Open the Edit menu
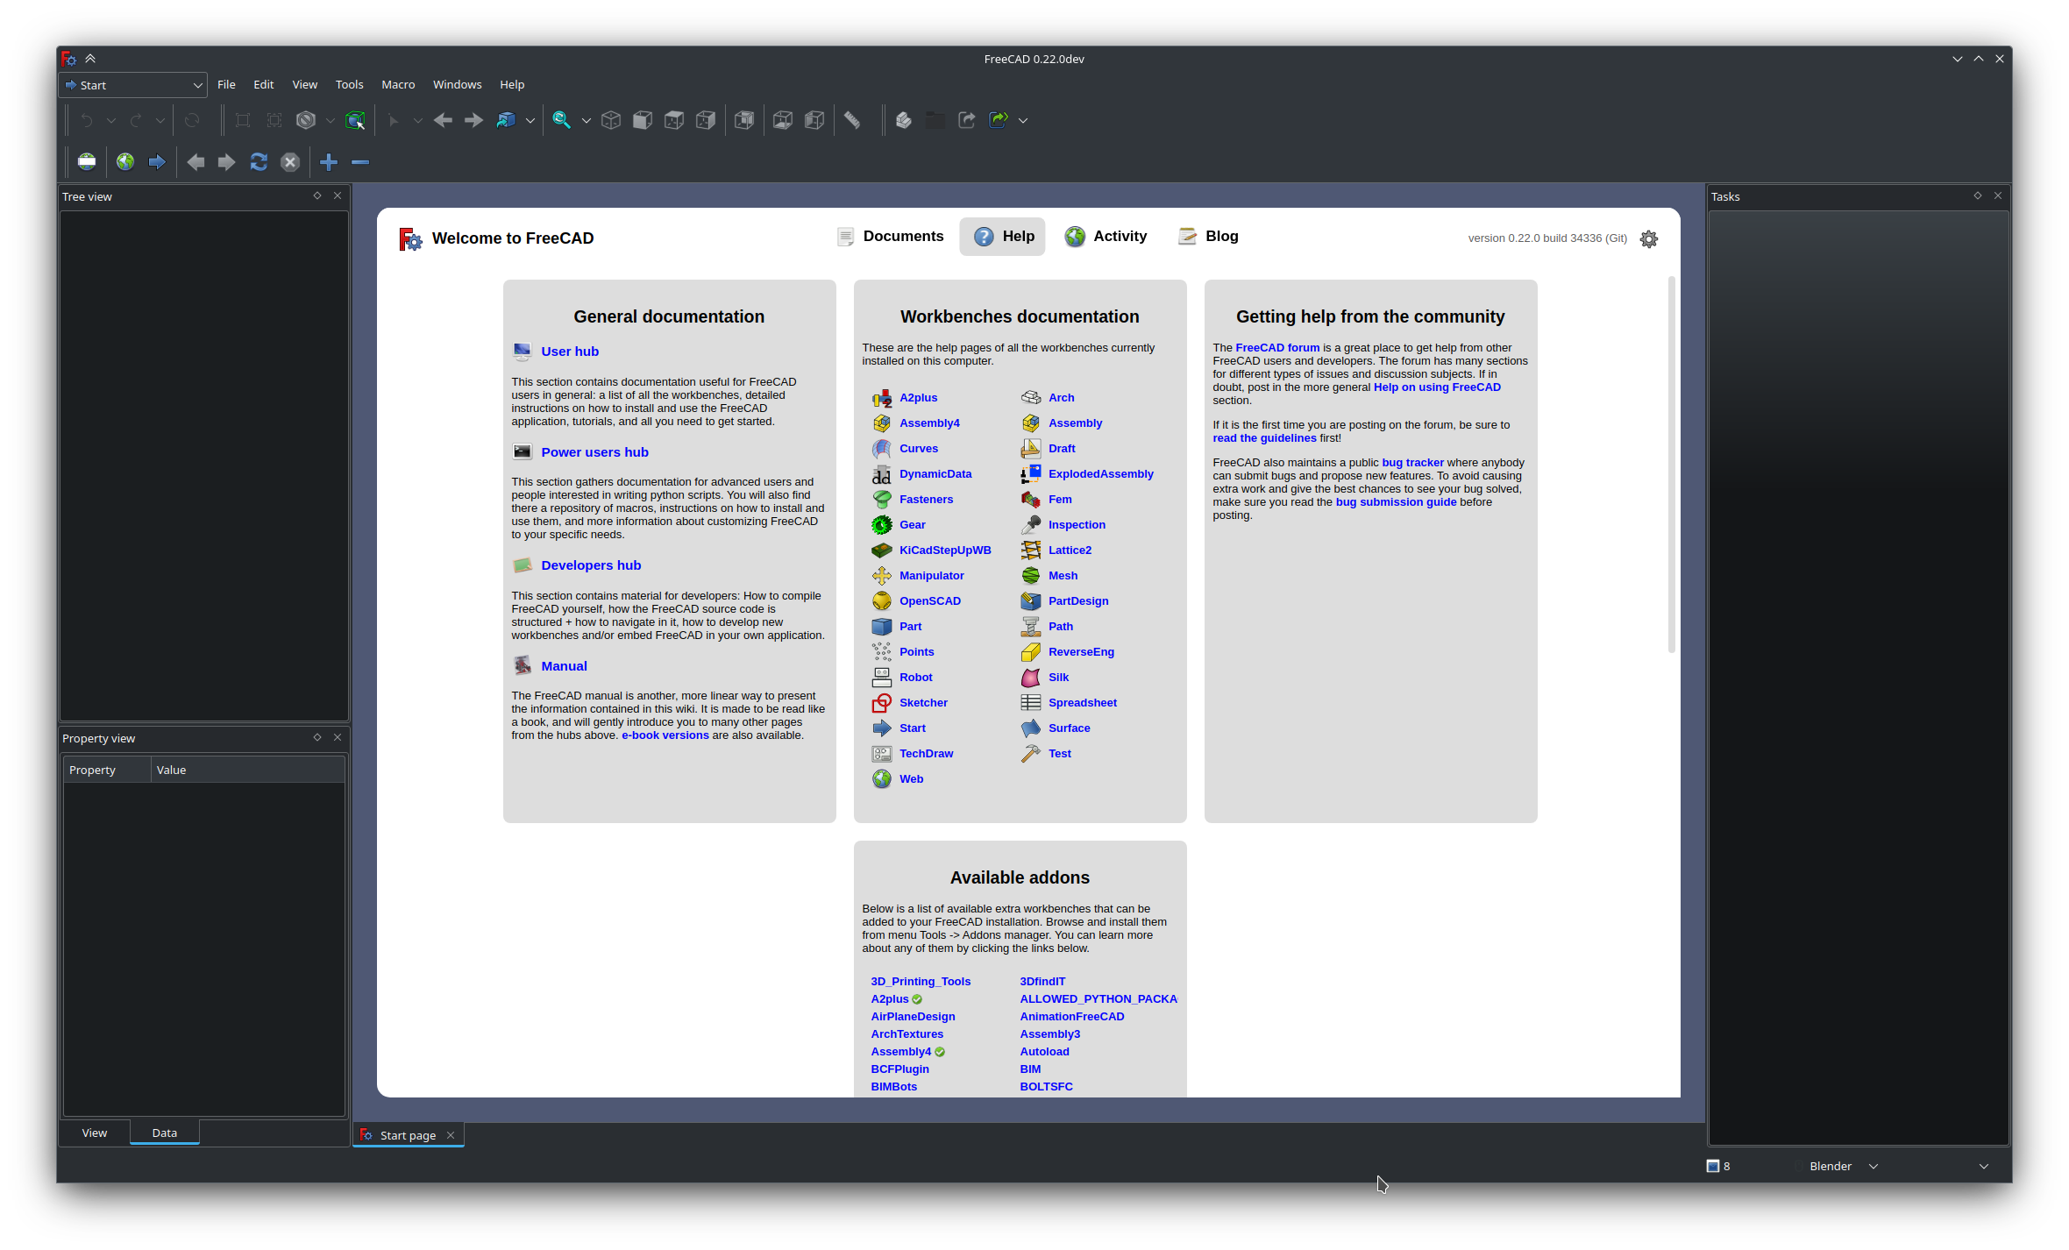2069x1250 pixels. (x=263, y=85)
